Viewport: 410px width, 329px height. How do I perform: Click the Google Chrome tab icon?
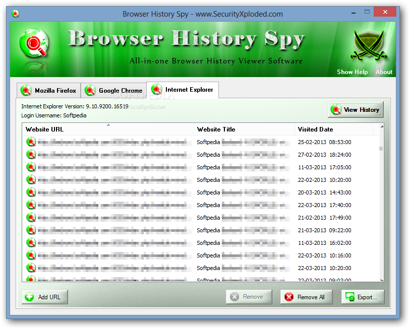click(90, 90)
